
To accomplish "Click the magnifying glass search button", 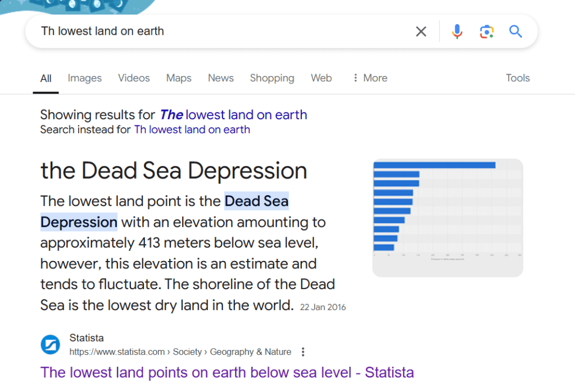I will [515, 32].
